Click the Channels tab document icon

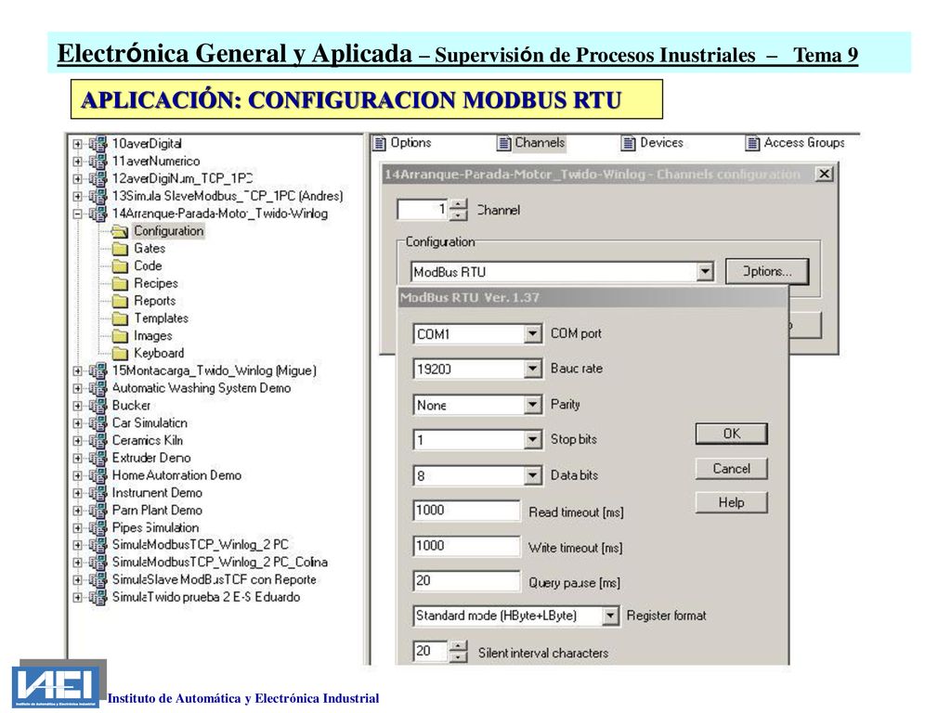click(x=504, y=143)
